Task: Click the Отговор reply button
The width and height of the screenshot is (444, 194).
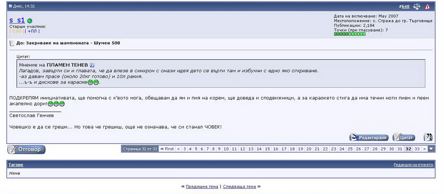Action: click(x=26, y=149)
